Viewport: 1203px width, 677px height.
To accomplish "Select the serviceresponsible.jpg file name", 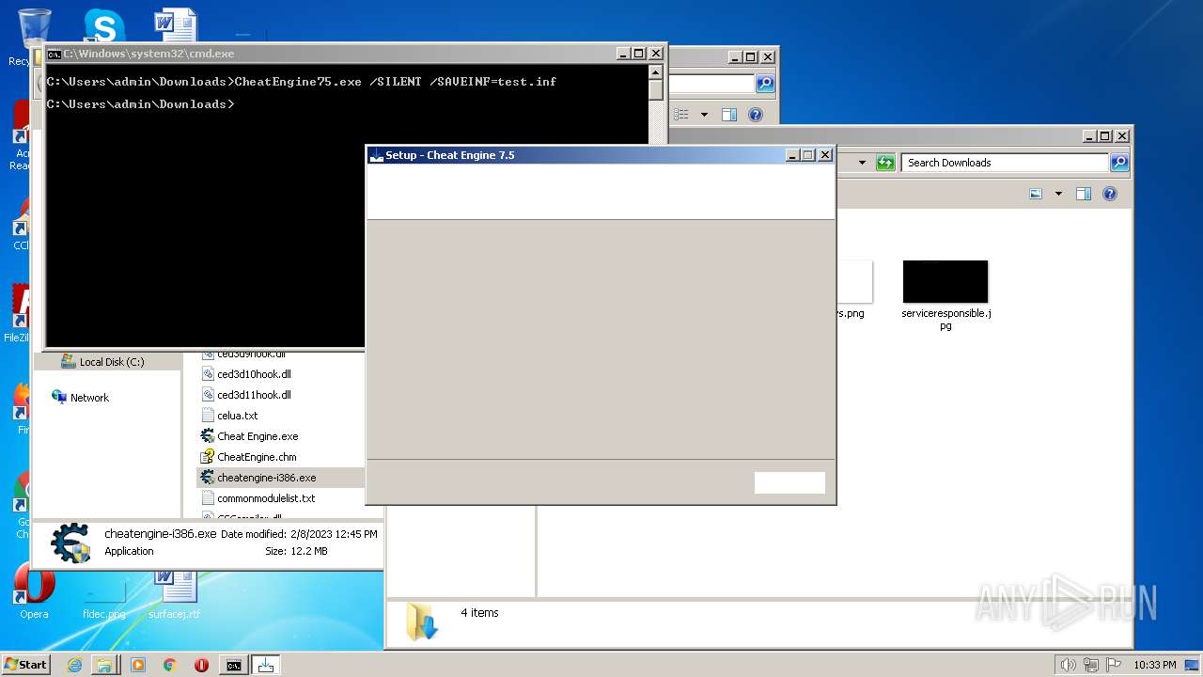I will (x=945, y=319).
